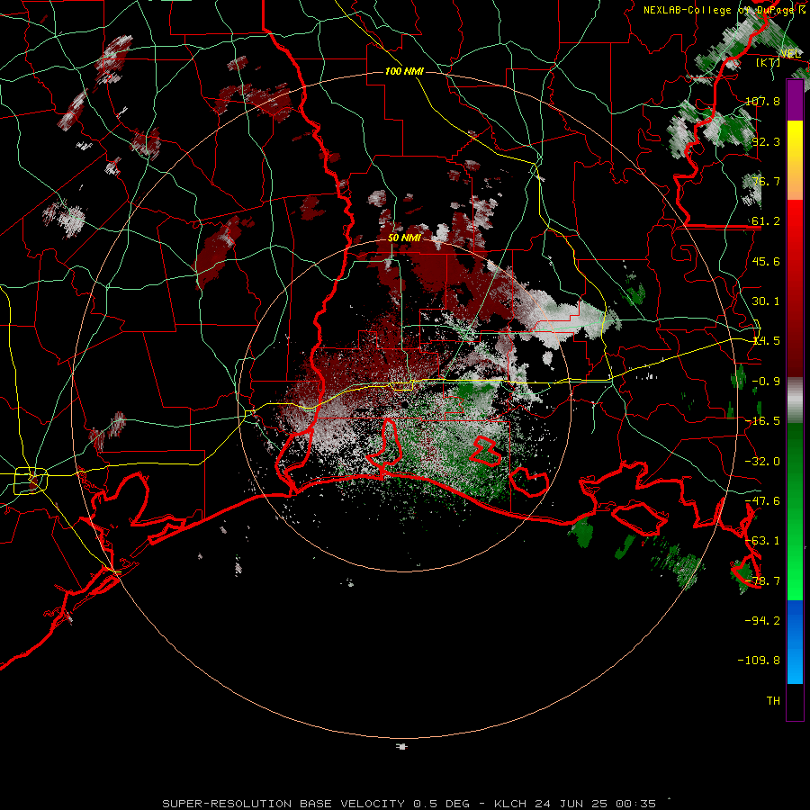Click the '00:35' timestamp in caption
The height and width of the screenshot is (810, 810).
click(x=636, y=804)
